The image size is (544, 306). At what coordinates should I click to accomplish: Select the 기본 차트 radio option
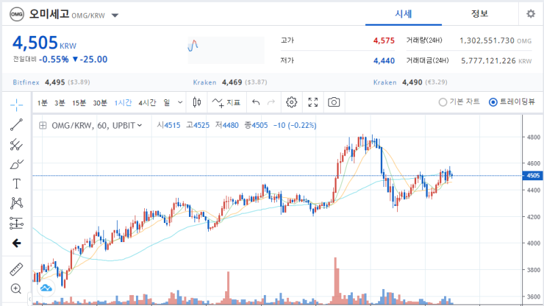(x=459, y=102)
